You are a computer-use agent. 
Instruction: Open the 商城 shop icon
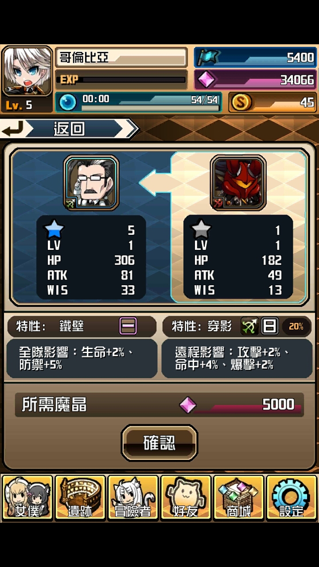click(238, 497)
